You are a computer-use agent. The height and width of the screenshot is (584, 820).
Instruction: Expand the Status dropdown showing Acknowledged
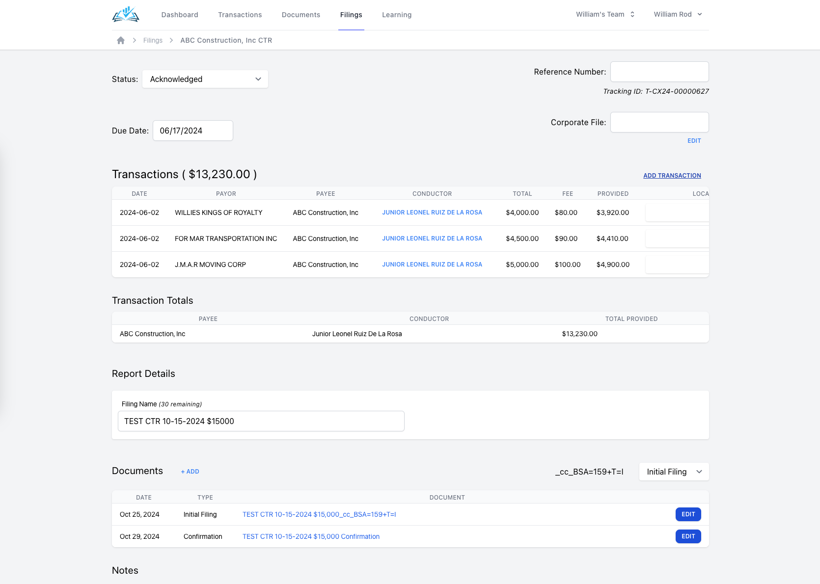tap(205, 79)
